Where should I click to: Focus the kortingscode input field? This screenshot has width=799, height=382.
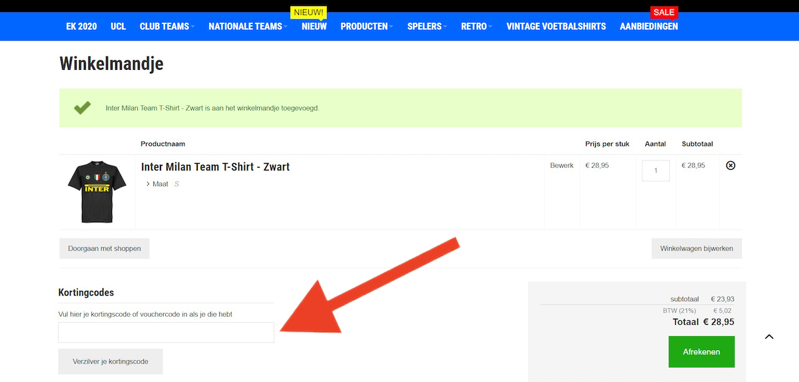[166, 333]
